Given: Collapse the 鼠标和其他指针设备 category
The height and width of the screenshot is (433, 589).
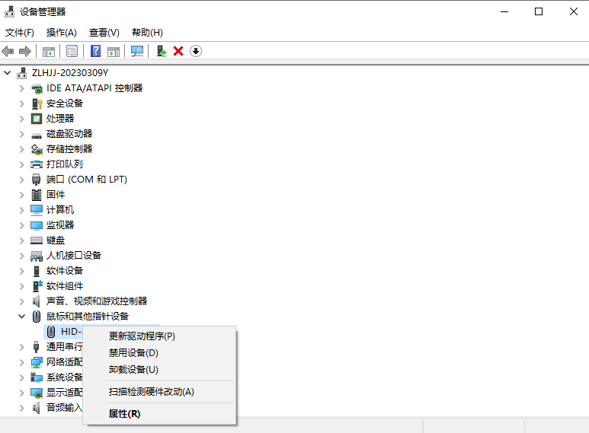Looking at the screenshot, I should tap(22, 317).
